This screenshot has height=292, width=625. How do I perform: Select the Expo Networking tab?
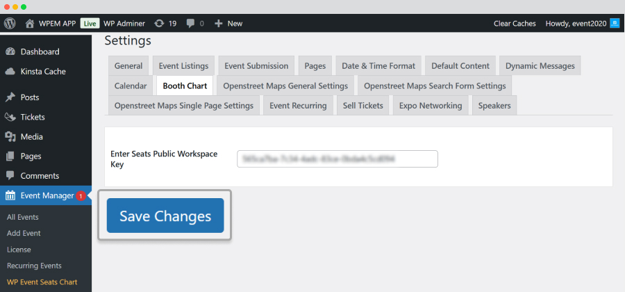(431, 106)
